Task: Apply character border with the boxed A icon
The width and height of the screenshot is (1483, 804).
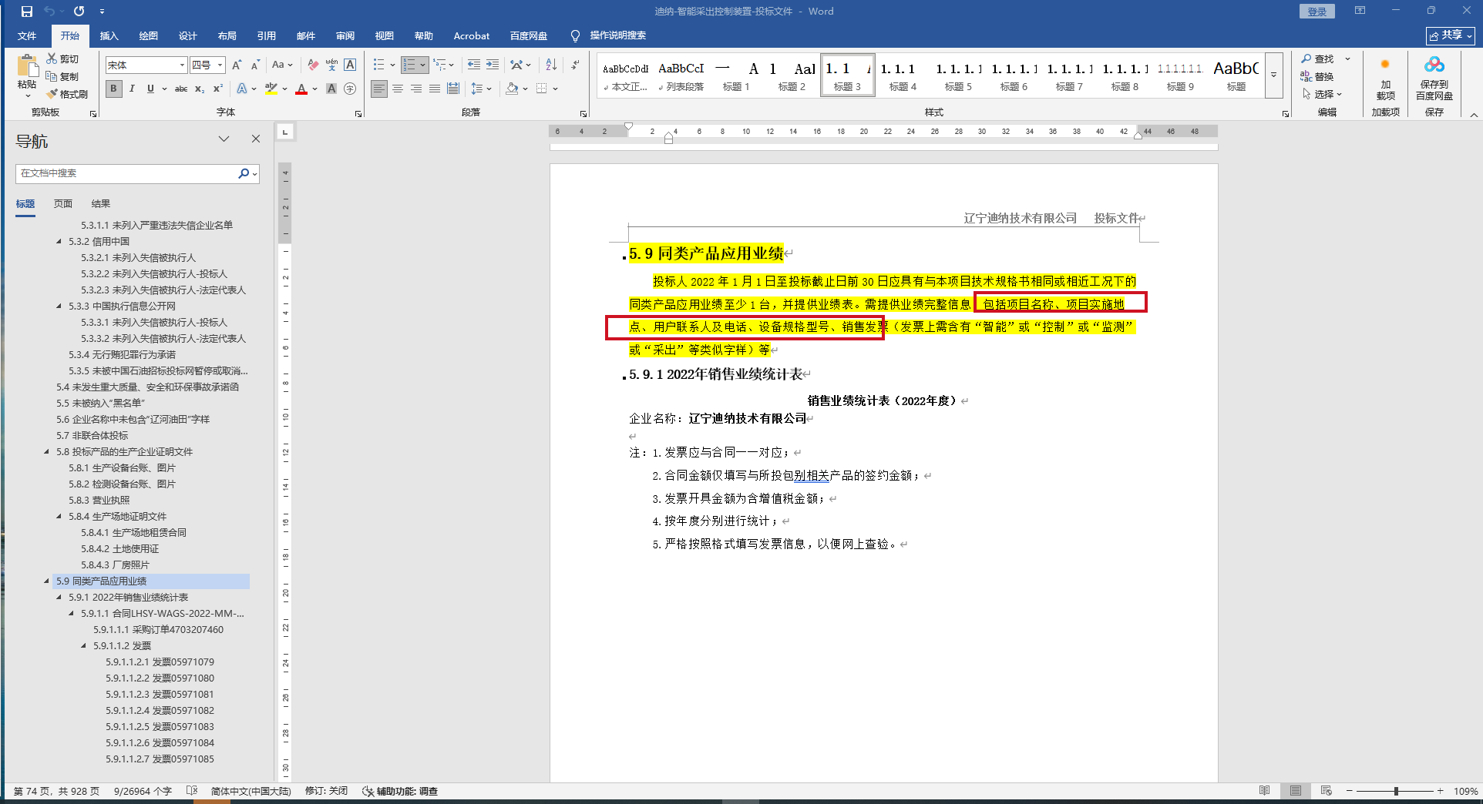Action: click(x=350, y=65)
